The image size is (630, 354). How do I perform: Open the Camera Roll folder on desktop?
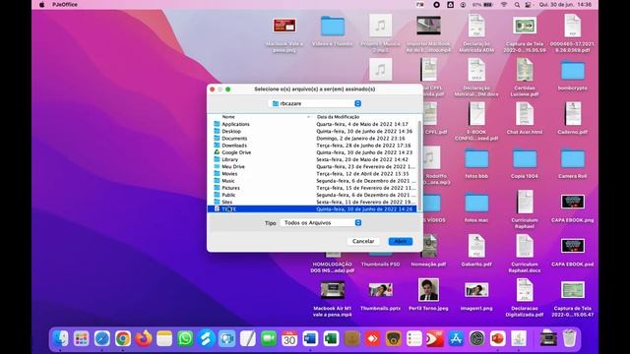coord(573,159)
